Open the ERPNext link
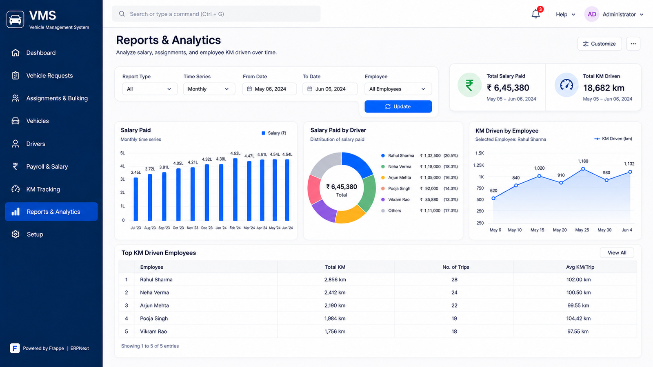 click(x=80, y=348)
